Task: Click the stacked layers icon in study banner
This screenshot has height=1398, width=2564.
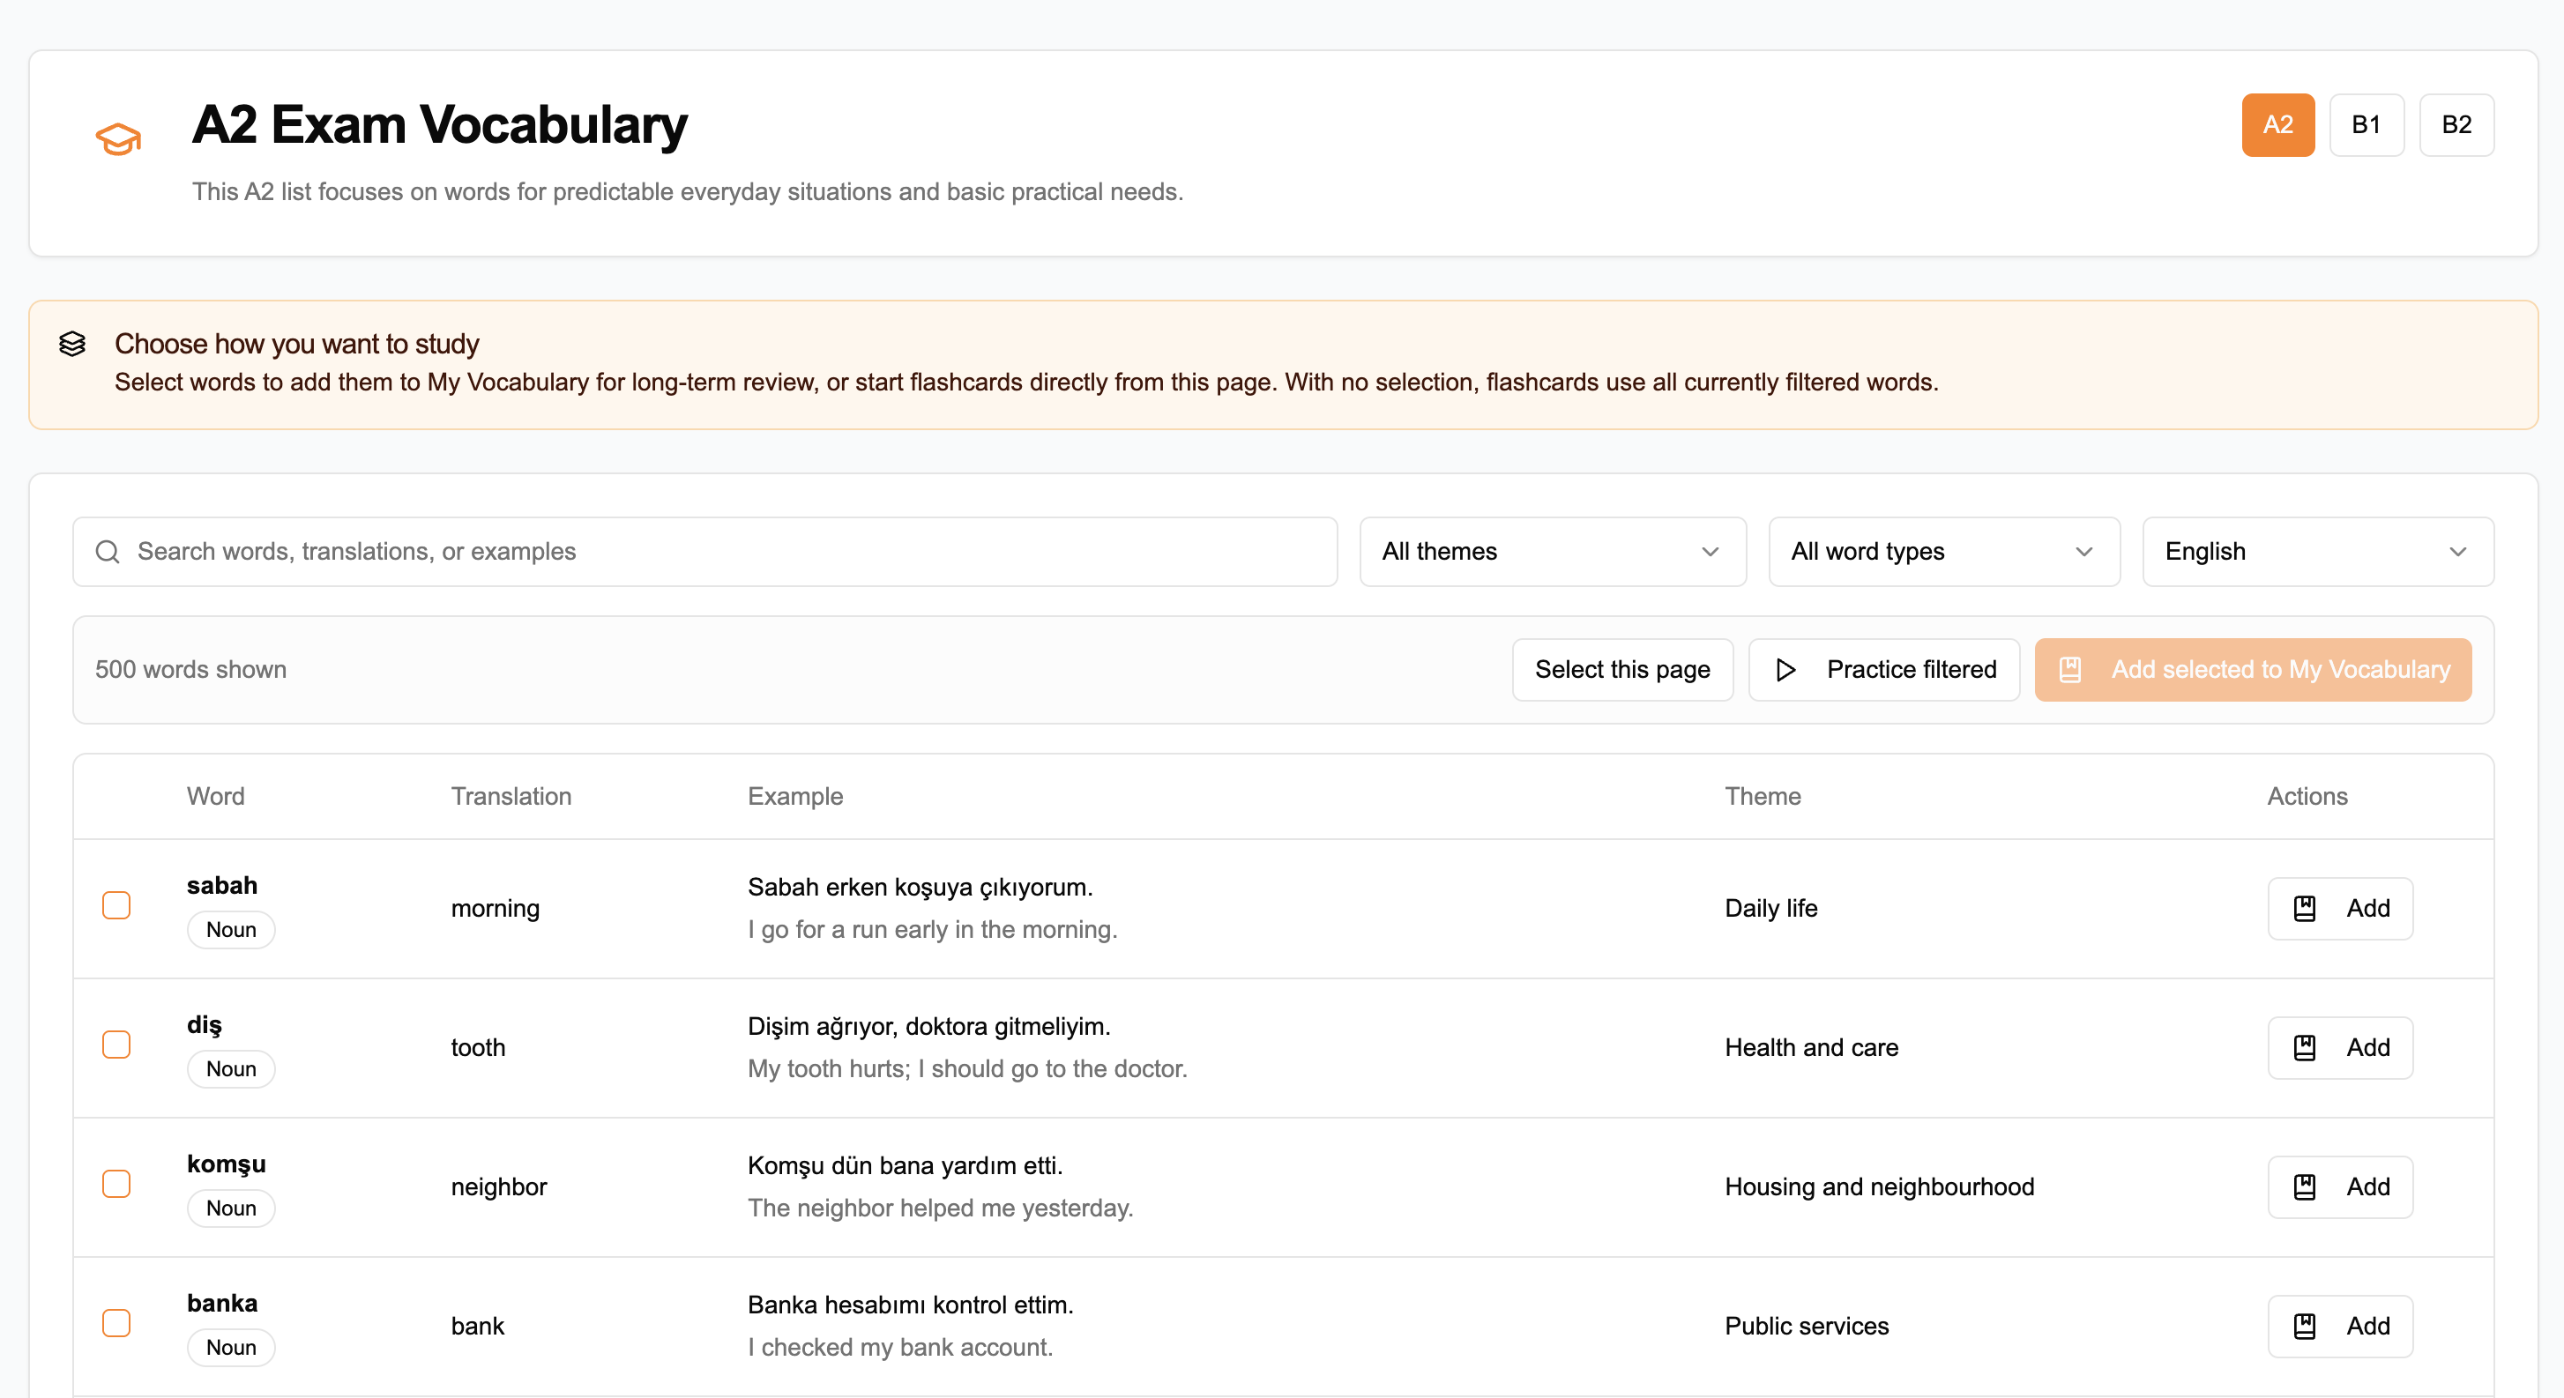Action: [x=72, y=345]
